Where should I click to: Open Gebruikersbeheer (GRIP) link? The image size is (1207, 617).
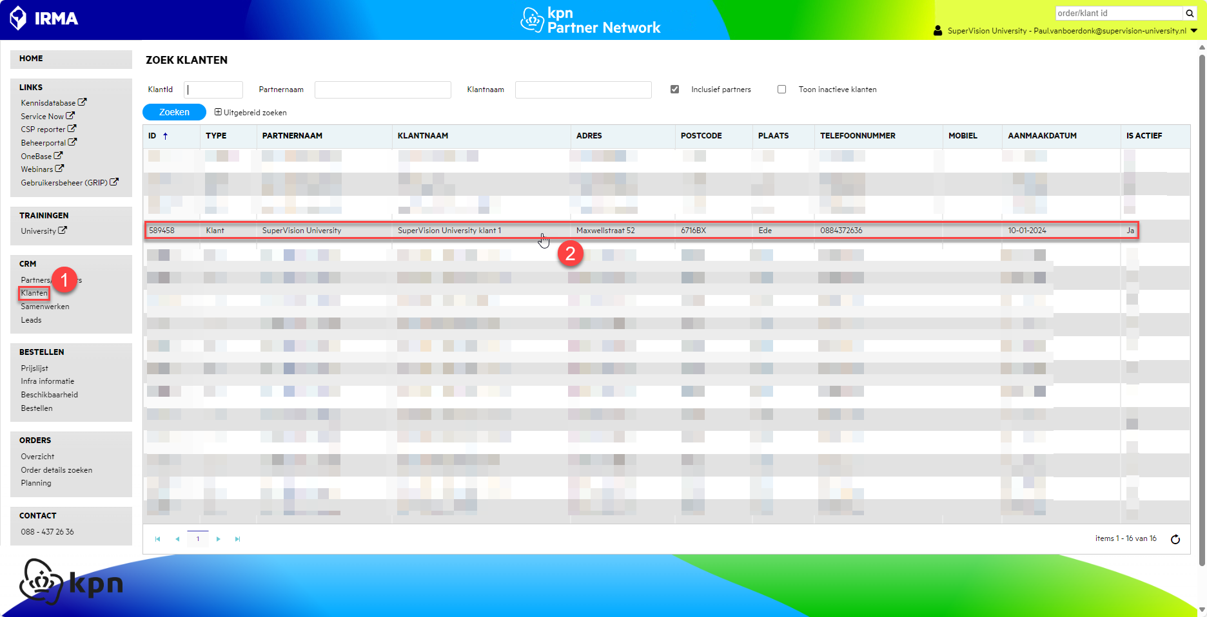pos(70,182)
